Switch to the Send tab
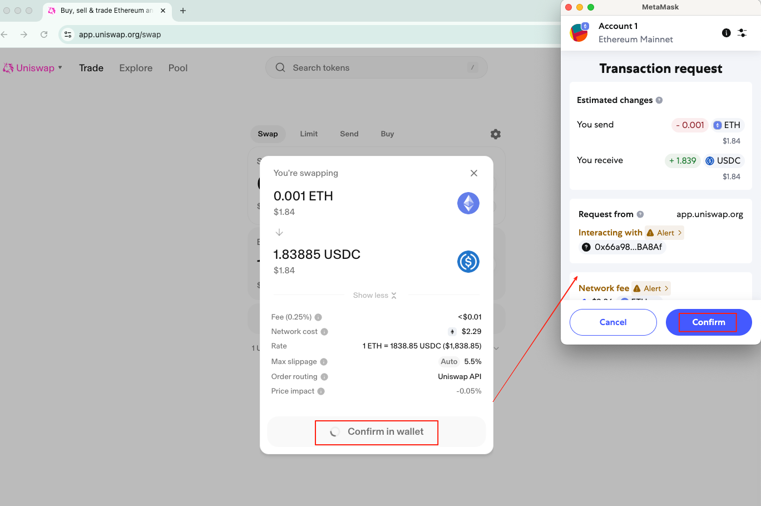This screenshot has height=506, width=761. pyautogui.click(x=349, y=134)
